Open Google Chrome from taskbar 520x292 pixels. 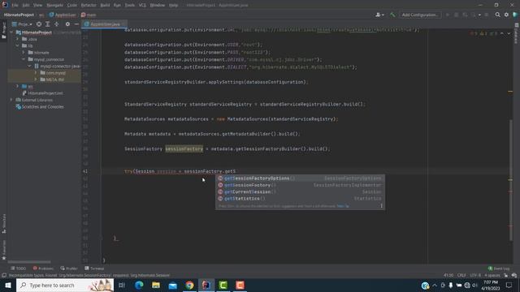click(x=189, y=285)
